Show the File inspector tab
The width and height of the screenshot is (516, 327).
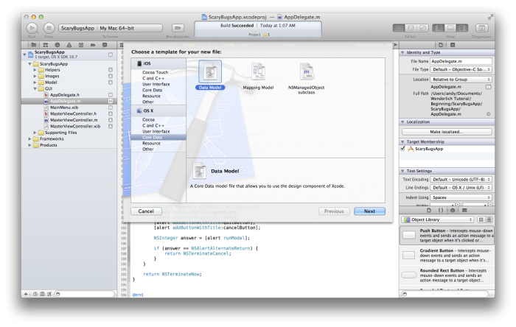(441, 45)
